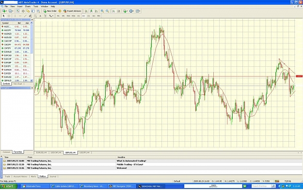Open the 'Welcome!' mailbox message
Viewport: 303px width, 190px height.
(x=122, y=168)
